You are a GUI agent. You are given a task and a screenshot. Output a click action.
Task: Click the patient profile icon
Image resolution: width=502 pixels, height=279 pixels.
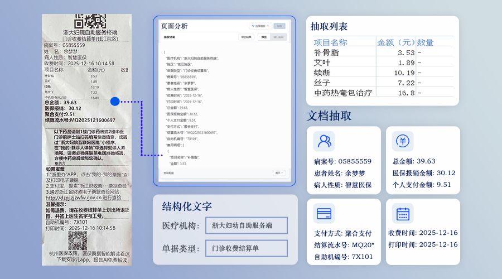(x=324, y=141)
